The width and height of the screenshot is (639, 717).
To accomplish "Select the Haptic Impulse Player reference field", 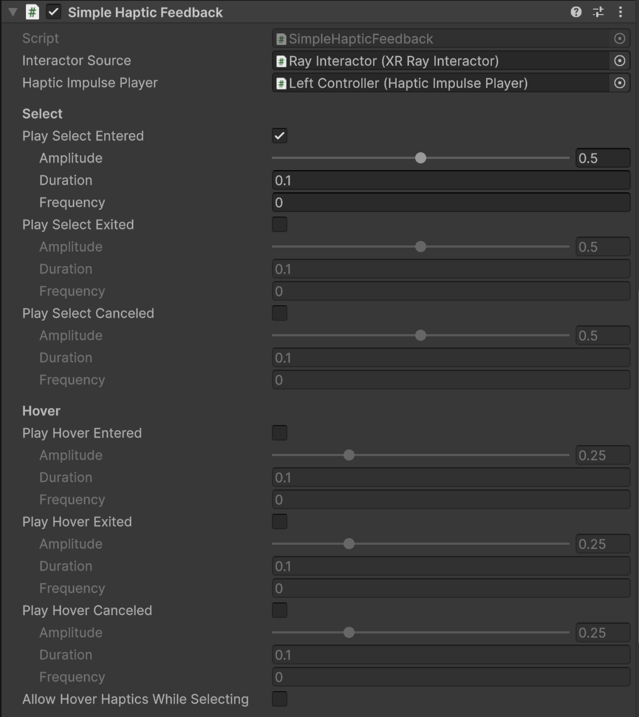I will point(443,83).
